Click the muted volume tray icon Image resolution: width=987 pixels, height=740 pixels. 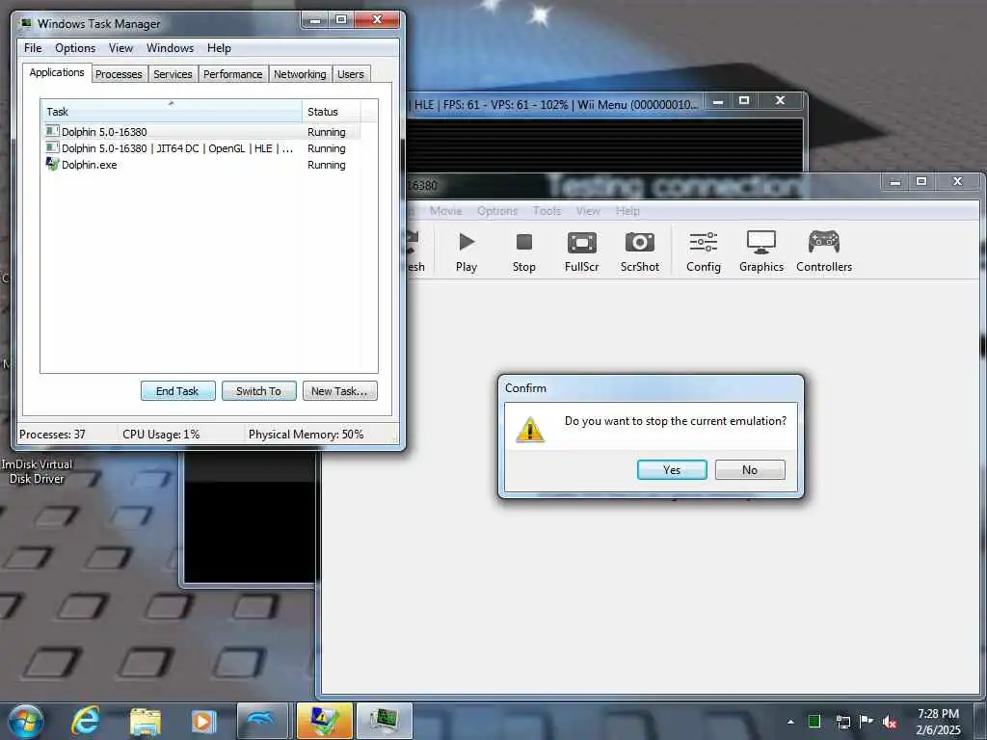coord(890,722)
